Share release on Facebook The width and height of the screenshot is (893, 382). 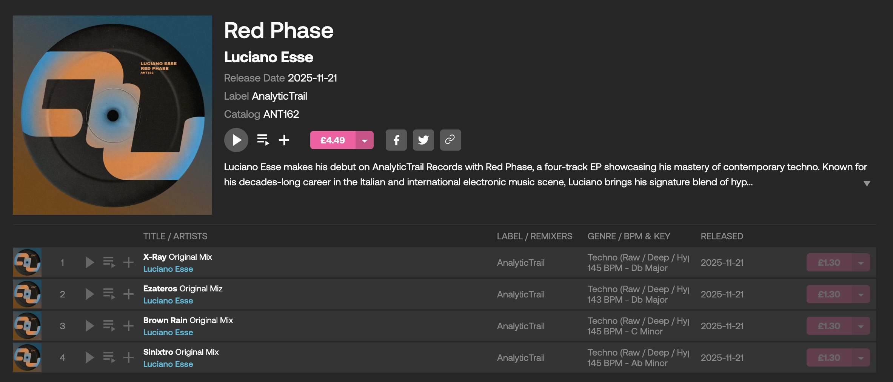396,140
